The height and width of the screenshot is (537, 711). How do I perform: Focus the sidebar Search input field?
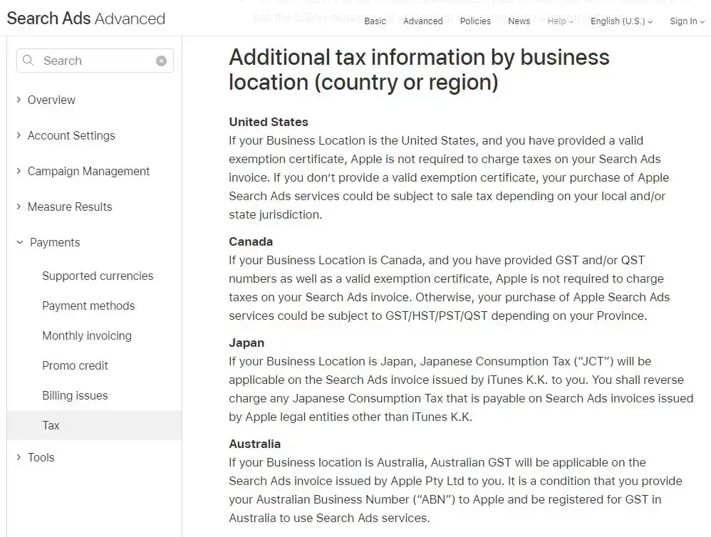coord(96,61)
